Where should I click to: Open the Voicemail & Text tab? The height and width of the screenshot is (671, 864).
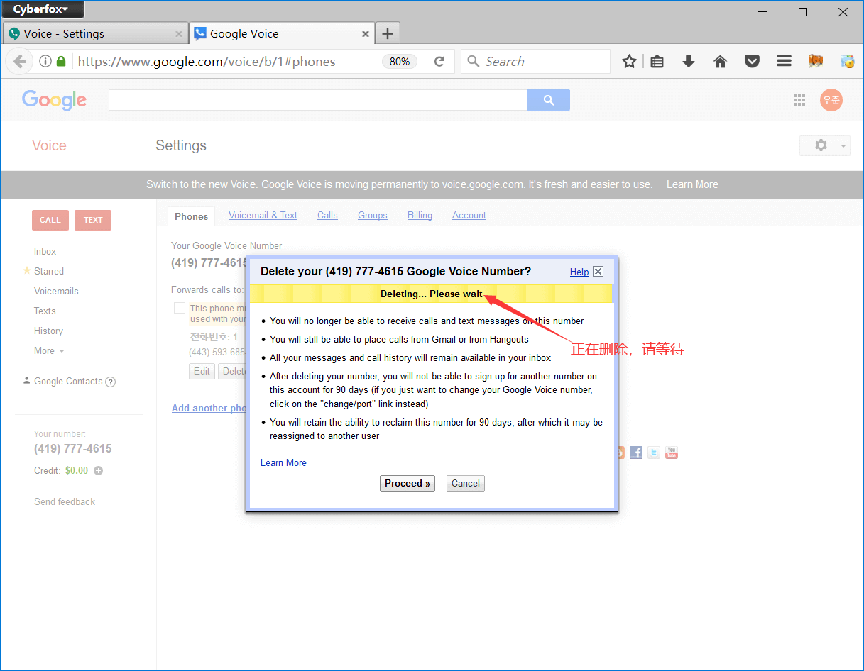[263, 215]
